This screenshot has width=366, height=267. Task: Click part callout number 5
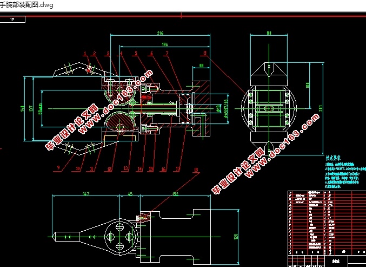click(x=136, y=54)
